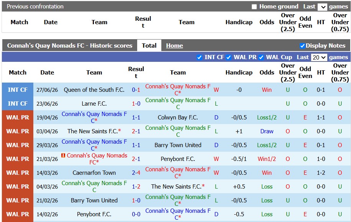This screenshot has width=351, height=222.
Task: Click handicap -0.5/1 cell
Action: [x=239, y=159]
